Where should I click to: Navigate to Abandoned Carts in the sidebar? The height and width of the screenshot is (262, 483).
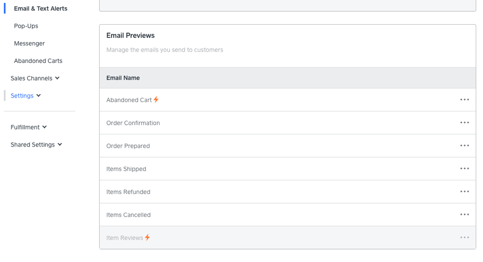pyautogui.click(x=38, y=61)
